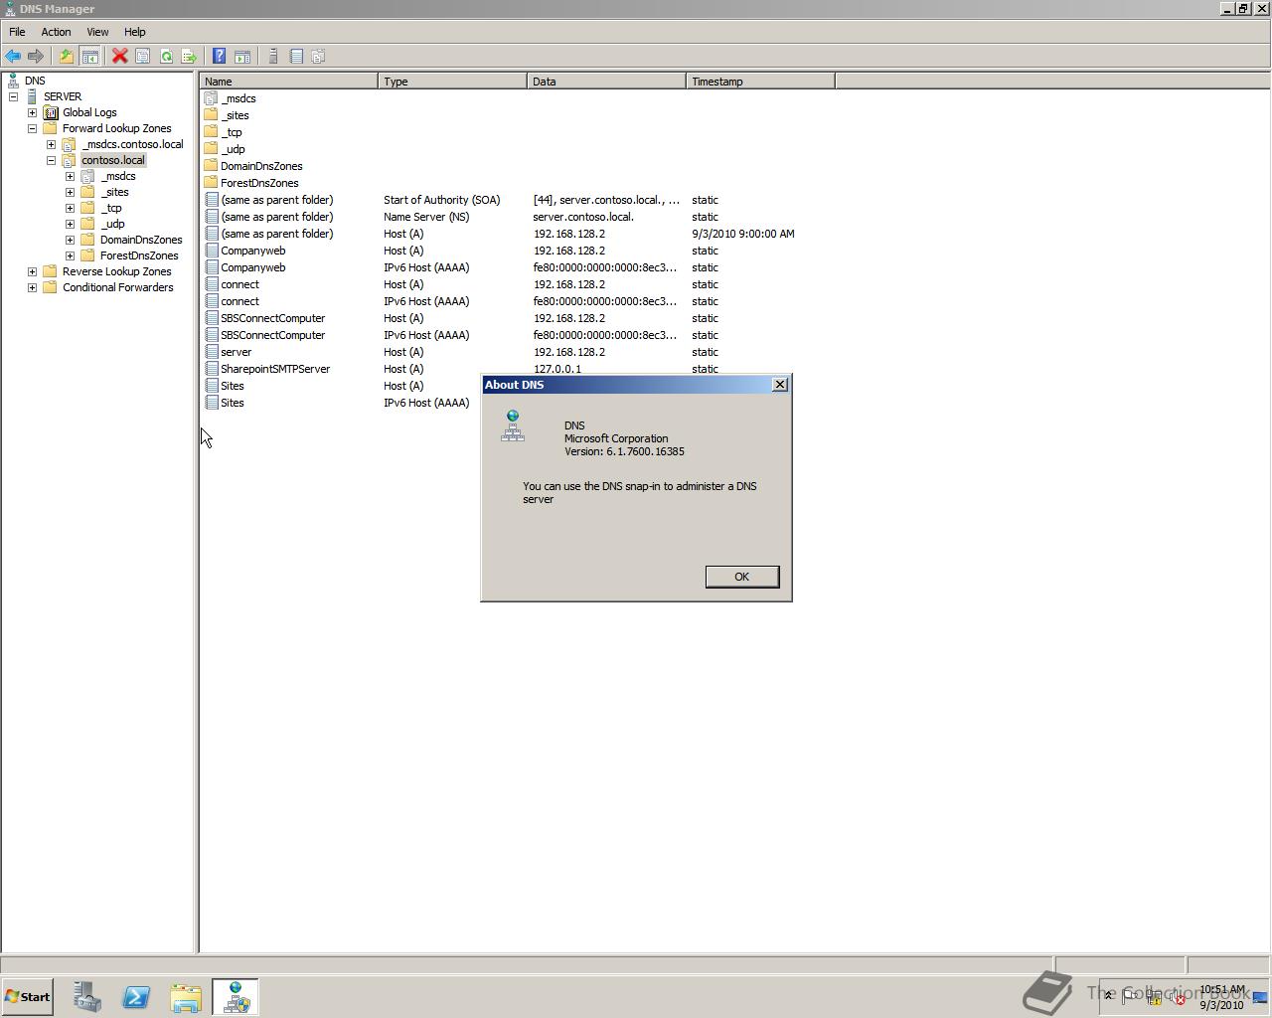The height and width of the screenshot is (1018, 1272).
Task: Click the green Refresh toolbar icon
Action: [x=166, y=57]
